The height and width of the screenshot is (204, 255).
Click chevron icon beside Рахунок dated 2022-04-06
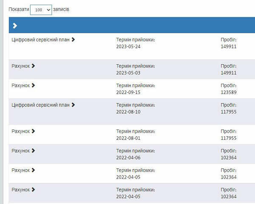[34, 151]
